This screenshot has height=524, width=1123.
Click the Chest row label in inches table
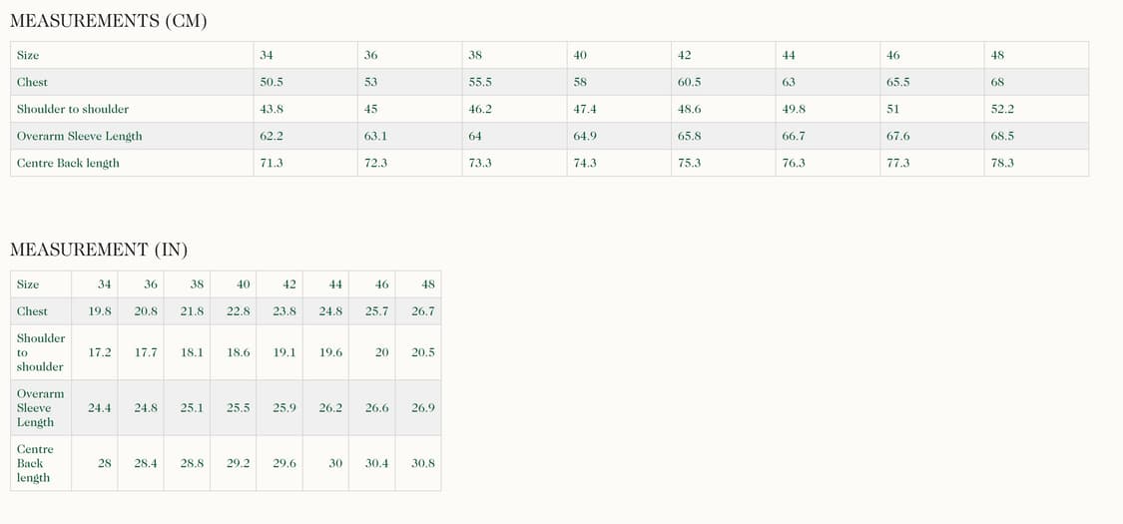click(x=32, y=311)
